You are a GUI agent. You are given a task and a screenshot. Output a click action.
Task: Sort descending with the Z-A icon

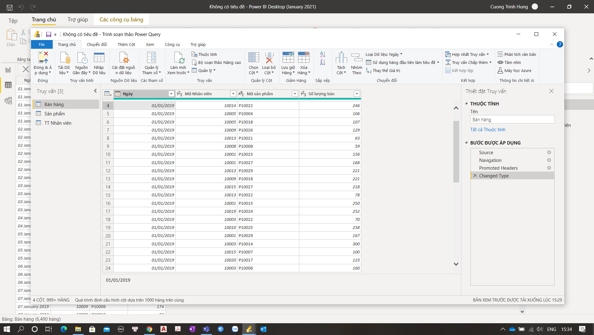tap(323, 62)
